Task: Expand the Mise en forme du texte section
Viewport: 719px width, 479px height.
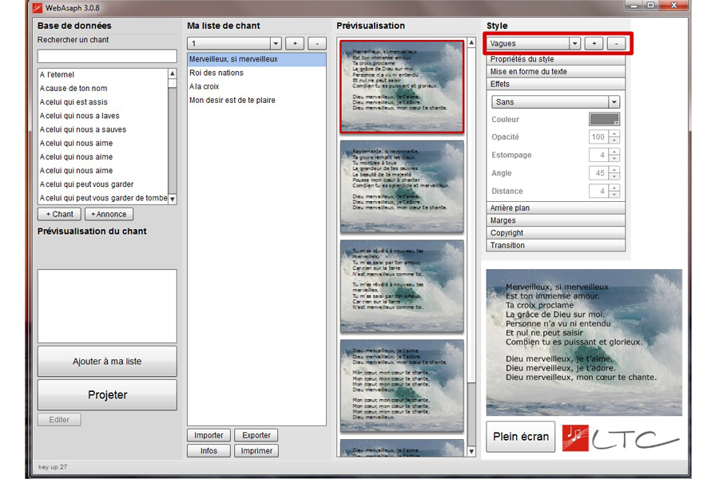Action: [556, 72]
